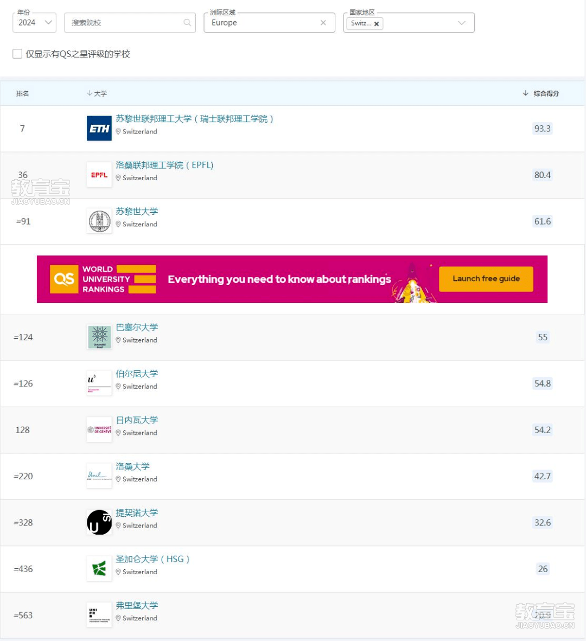Click the search magnifier icon
The image size is (586, 641).
(187, 22)
